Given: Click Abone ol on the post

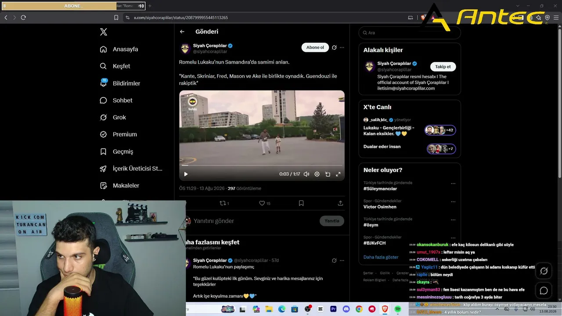Looking at the screenshot, I should pyautogui.click(x=315, y=47).
